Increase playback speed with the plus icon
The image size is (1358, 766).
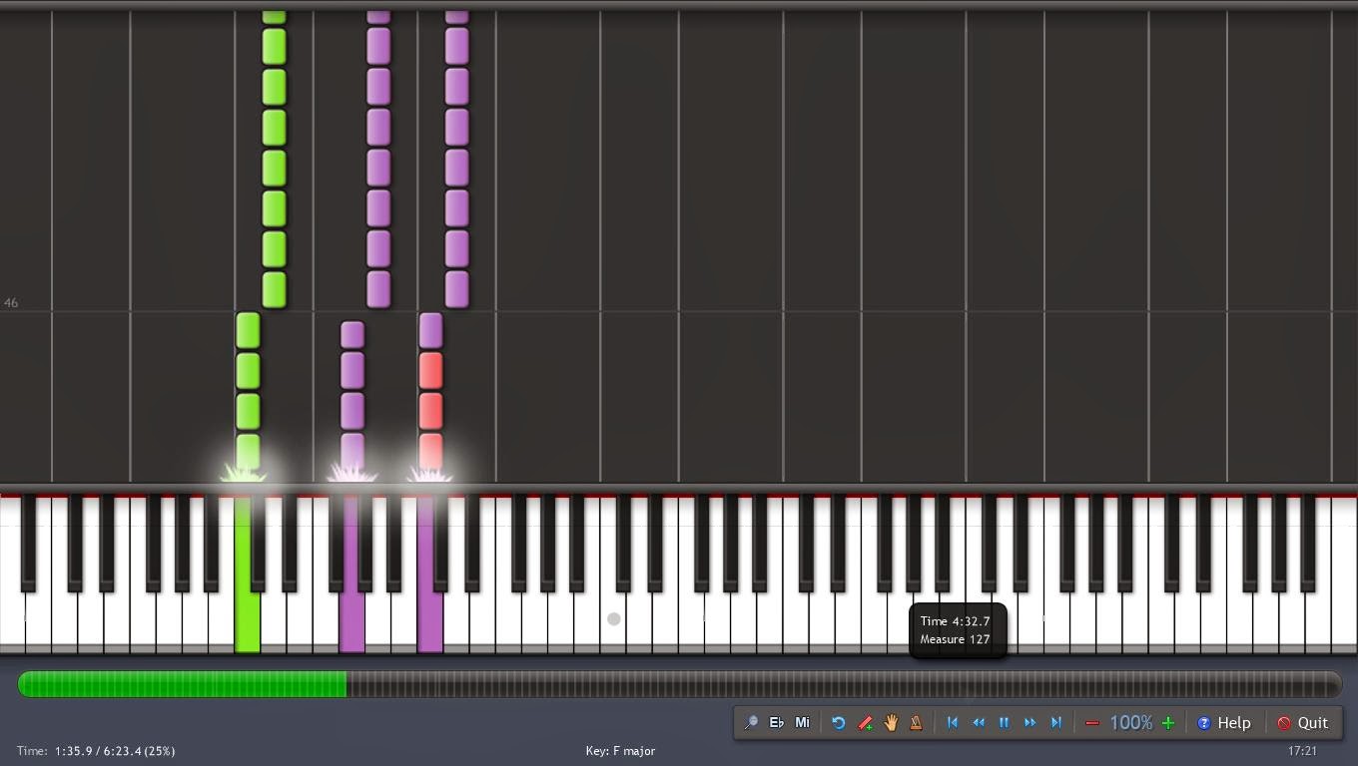[1167, 722]
